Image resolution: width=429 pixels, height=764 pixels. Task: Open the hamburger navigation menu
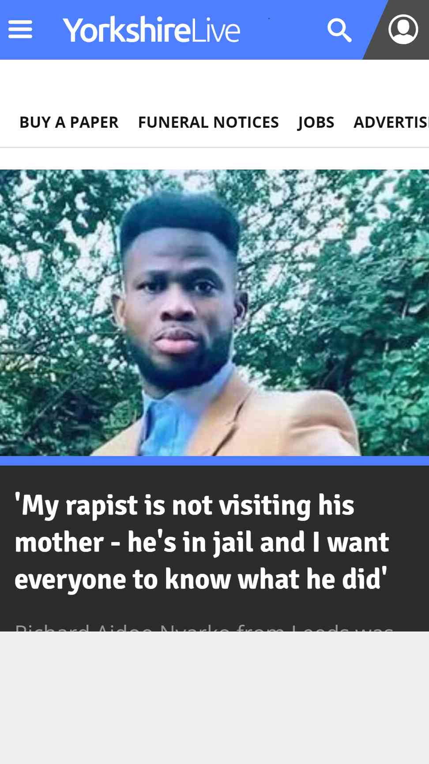[x=20, y=30]
